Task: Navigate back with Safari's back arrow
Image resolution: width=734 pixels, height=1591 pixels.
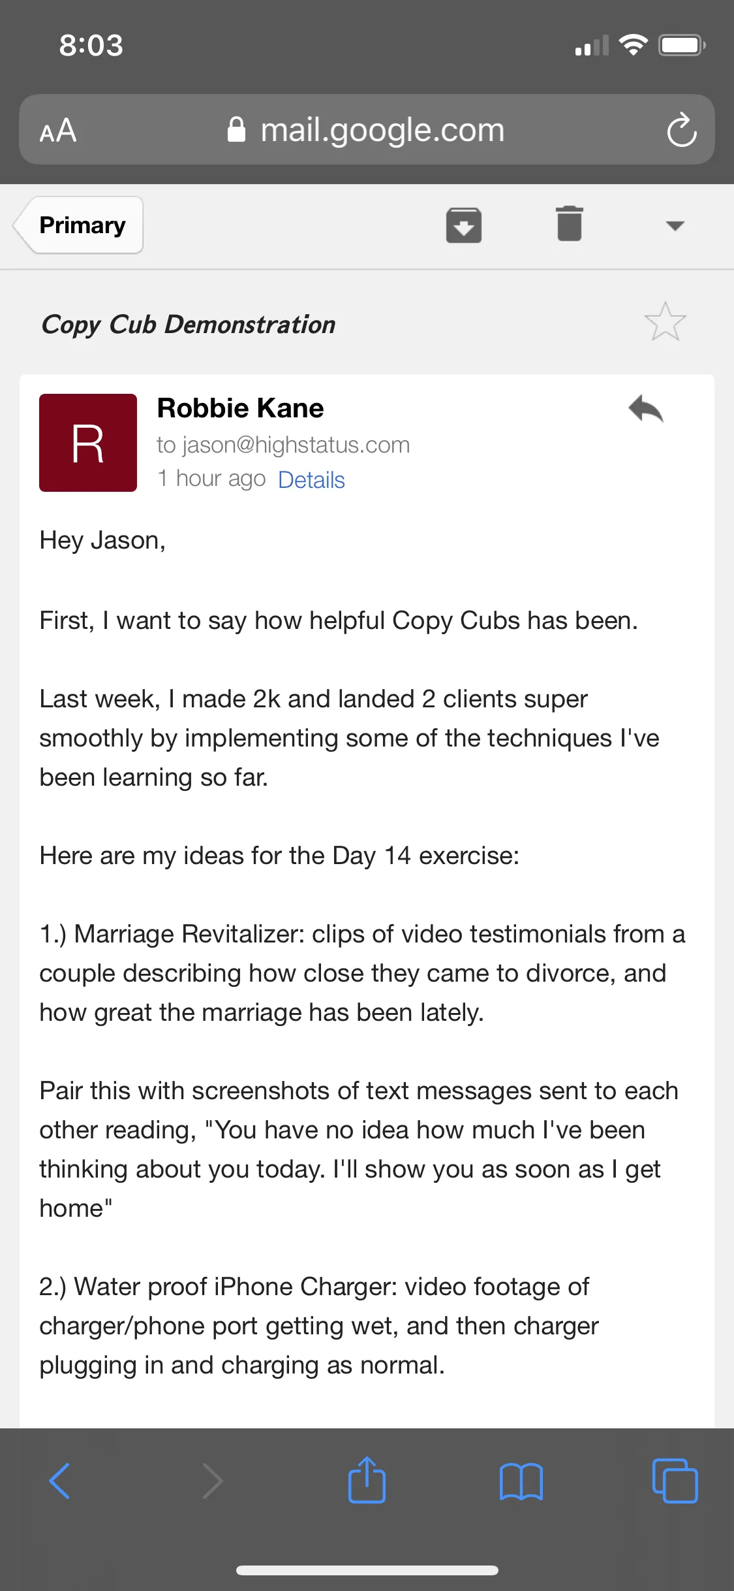Action: tap(59, 1481)
